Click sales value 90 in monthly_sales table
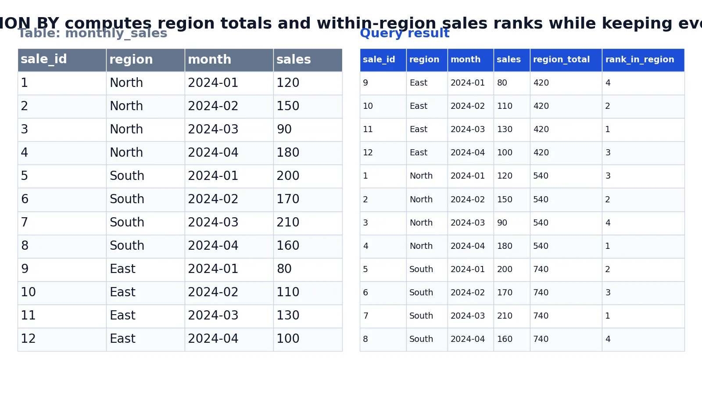This screenshot has height=395, width=702. [x=308, y=130]
